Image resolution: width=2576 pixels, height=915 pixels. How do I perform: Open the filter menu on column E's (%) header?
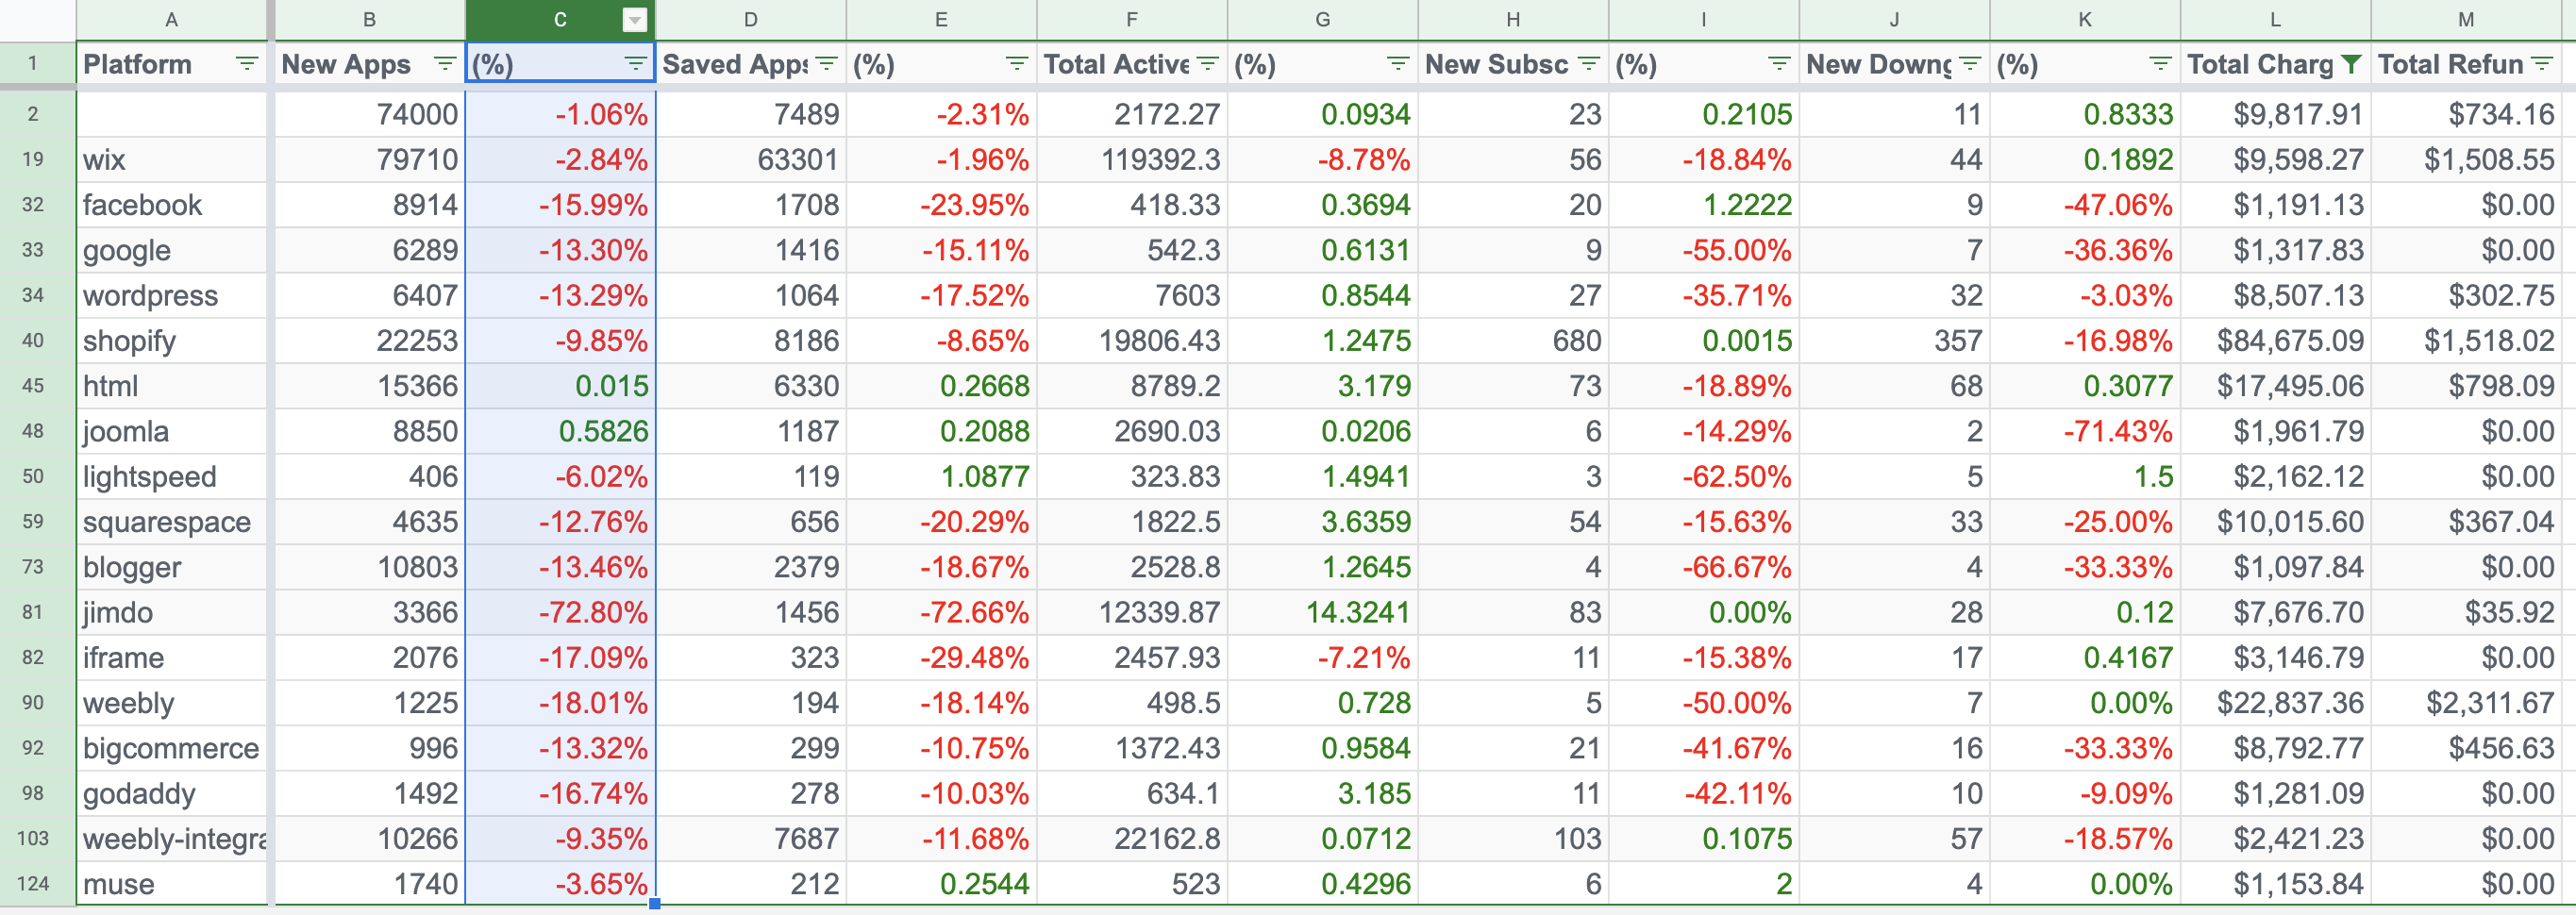tap(1017, 64)
